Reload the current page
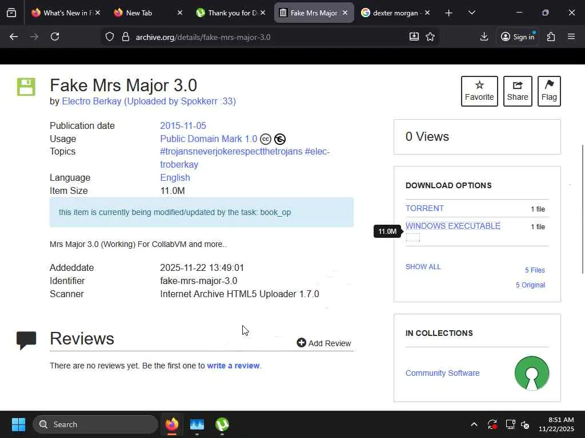The width and height of the screenshot is (585, 438). [x=55, y=37]
